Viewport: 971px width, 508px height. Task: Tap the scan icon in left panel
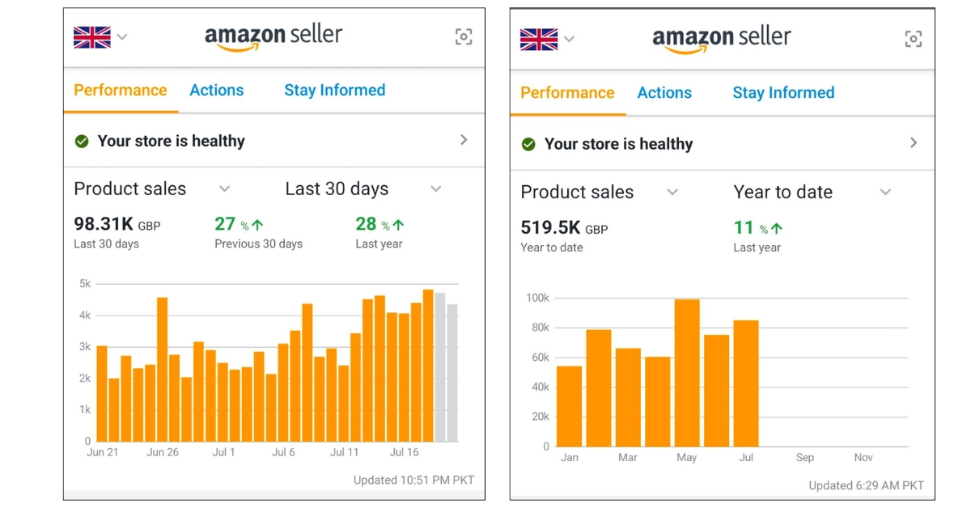tap(463, 36)
